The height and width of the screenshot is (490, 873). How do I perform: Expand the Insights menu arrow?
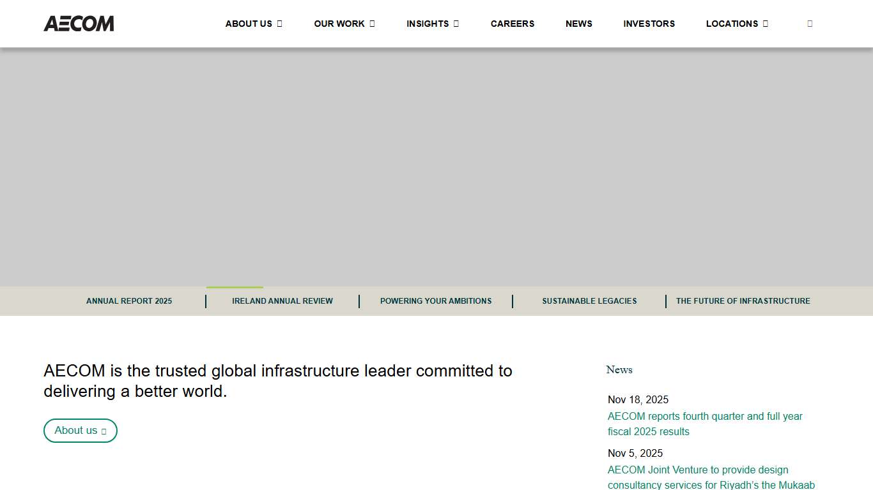pos(456,24)
